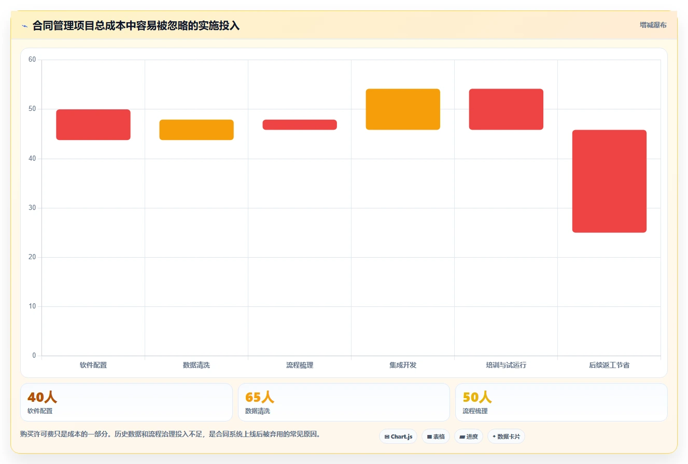Screen dimensions: 688x464
Task: Select the red 软件配置 bar
Action: coord(93,124)
